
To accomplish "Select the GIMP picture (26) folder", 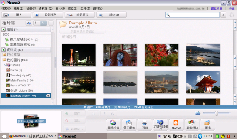I will coord(19,90).
